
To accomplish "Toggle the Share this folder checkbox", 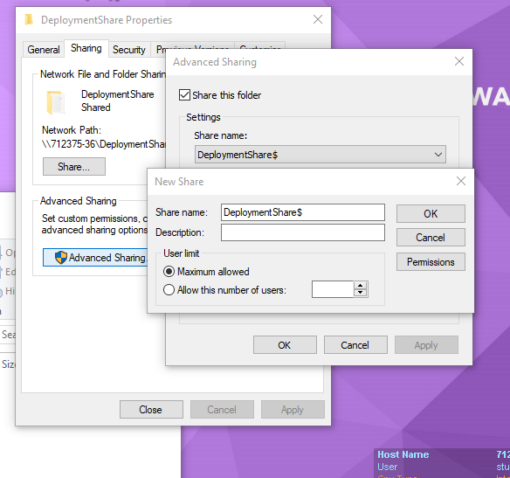I will coord(184,95).
